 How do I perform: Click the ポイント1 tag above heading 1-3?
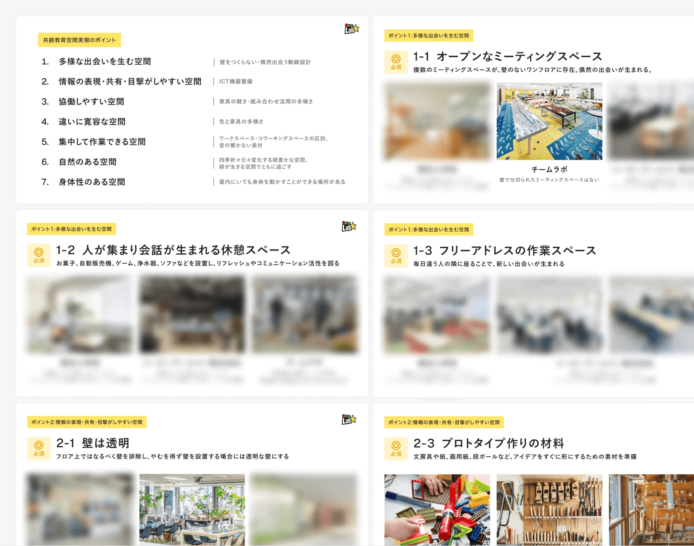point(428,230)
